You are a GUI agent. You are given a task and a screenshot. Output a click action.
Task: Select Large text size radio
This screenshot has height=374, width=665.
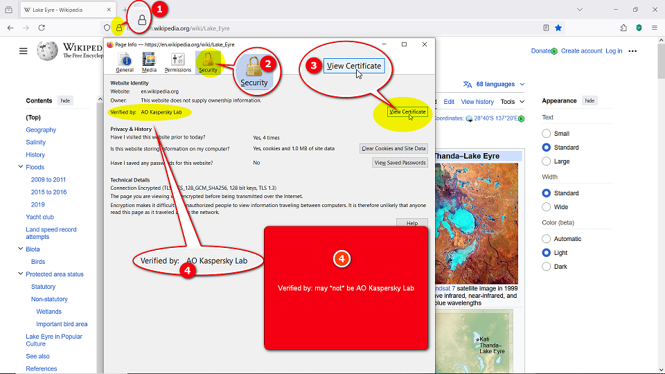click(547, 161)
